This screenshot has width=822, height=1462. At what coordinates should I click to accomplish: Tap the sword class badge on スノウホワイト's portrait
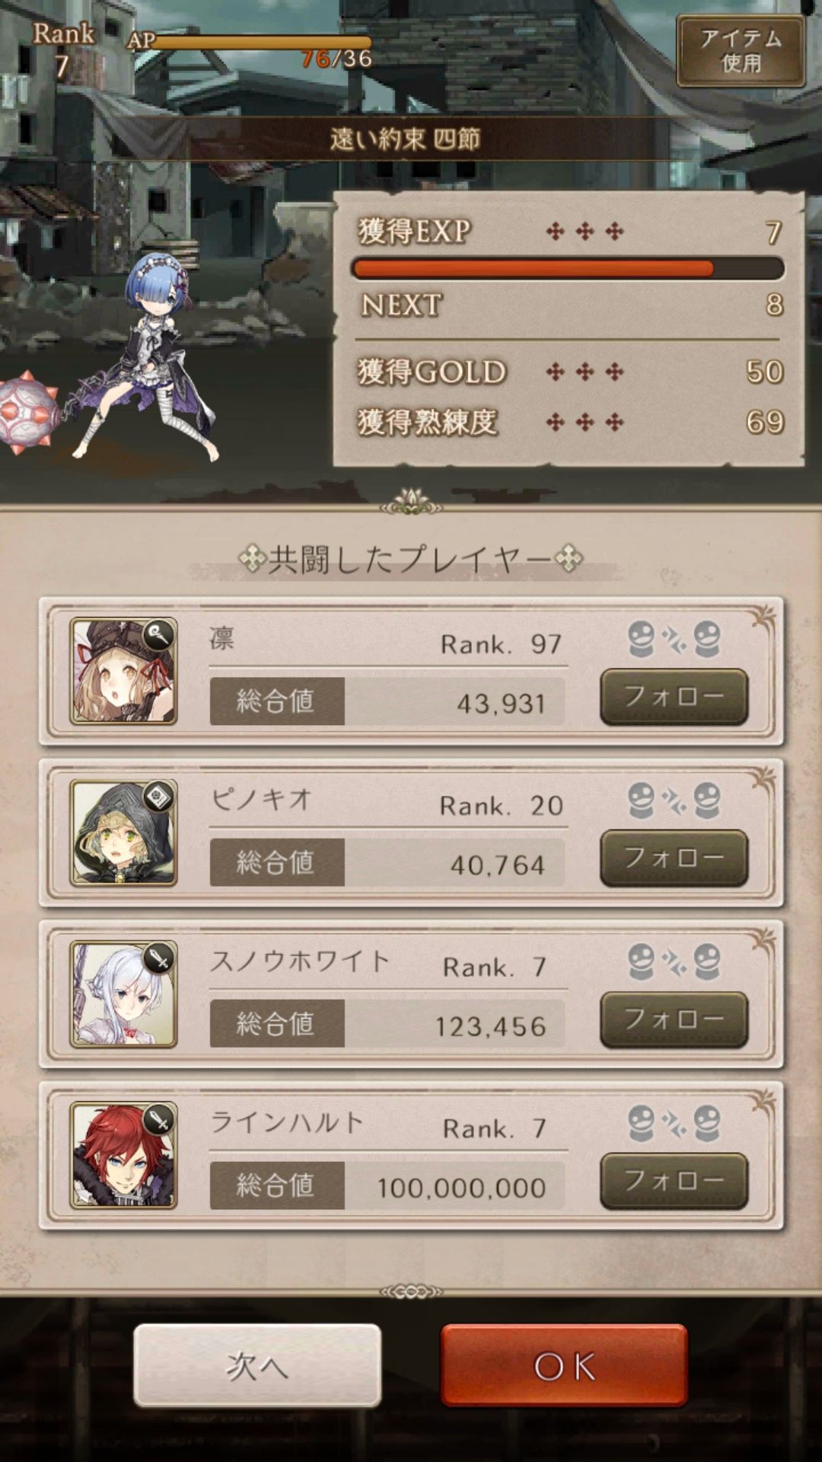tap(158, 958)
